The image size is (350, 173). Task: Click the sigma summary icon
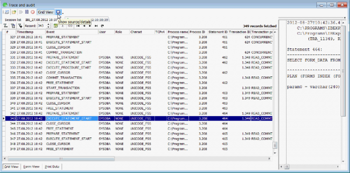tap(63, 26)
